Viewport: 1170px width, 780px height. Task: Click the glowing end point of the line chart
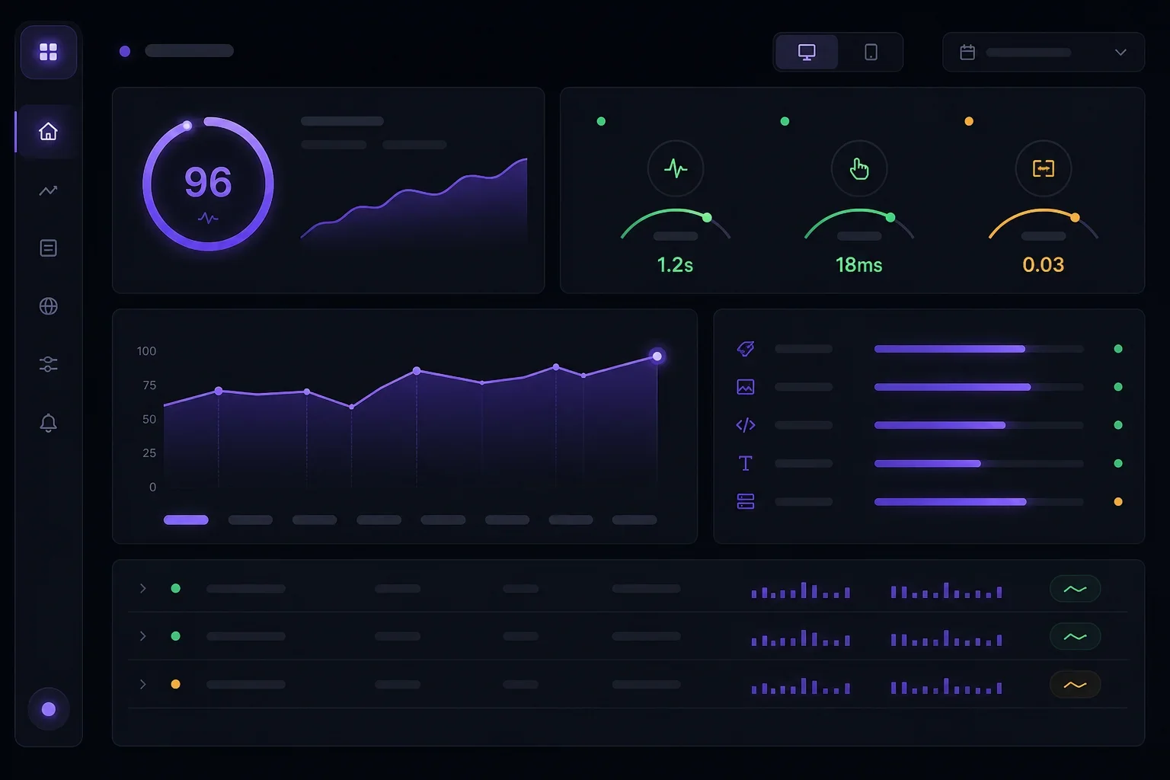point(657,356)
